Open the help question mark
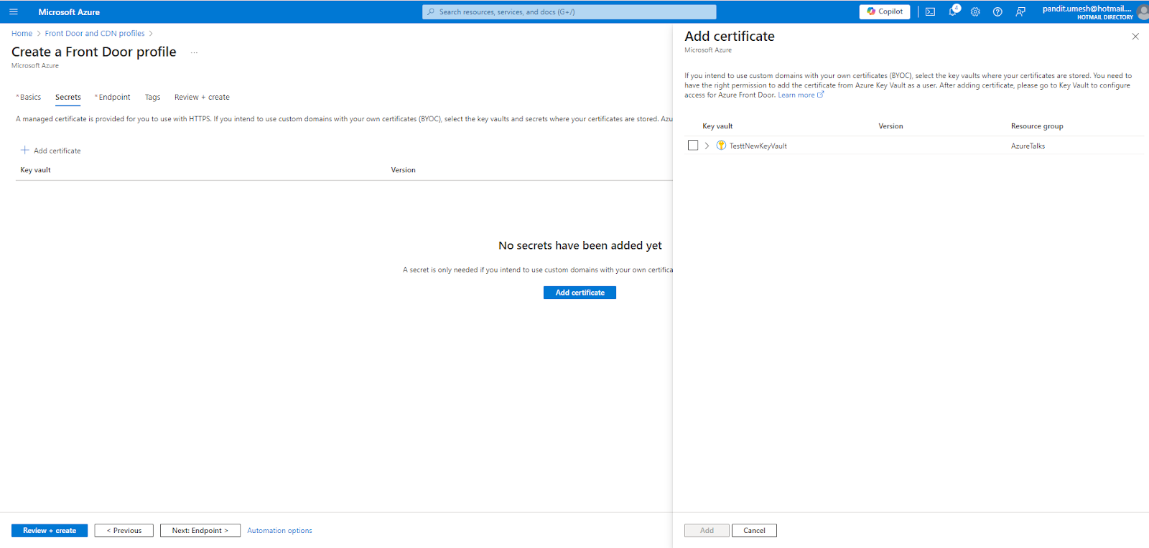 997,11
